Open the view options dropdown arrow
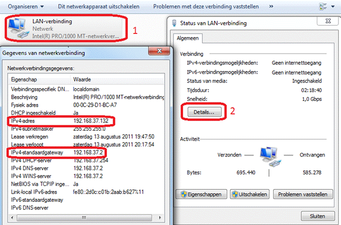341x225 pixels. pos(333,7)
